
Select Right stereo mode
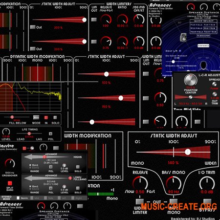pos(77,198)
